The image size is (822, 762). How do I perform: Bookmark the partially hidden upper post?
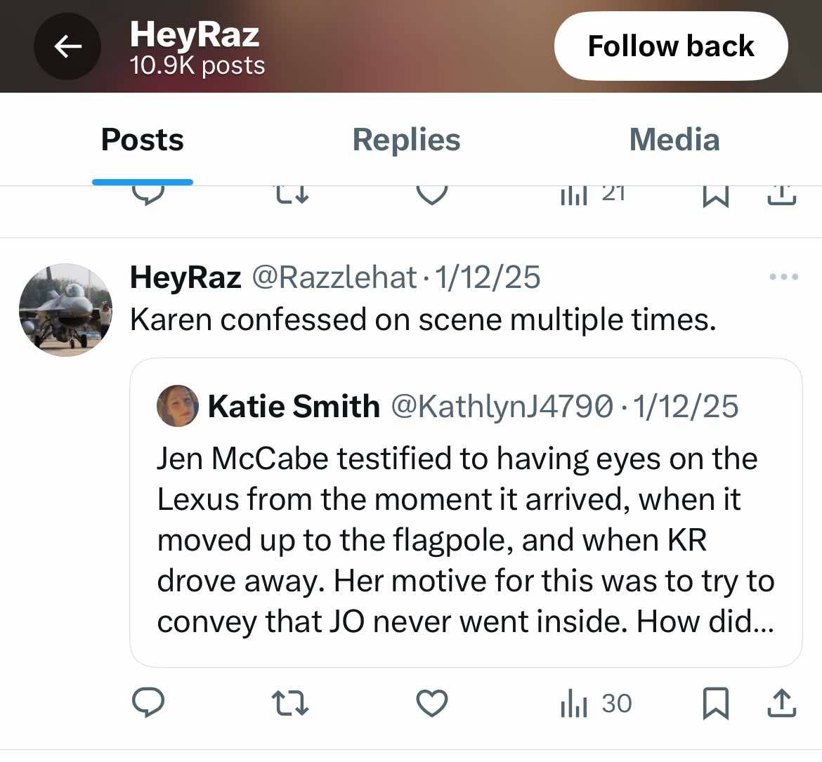[716, 196]
